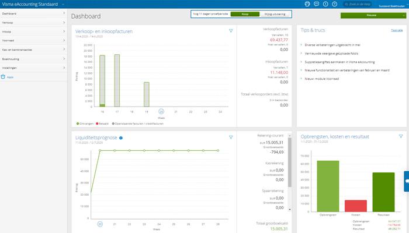
Task: Open the printer icon in the top bar
Action: click(307, 4)
